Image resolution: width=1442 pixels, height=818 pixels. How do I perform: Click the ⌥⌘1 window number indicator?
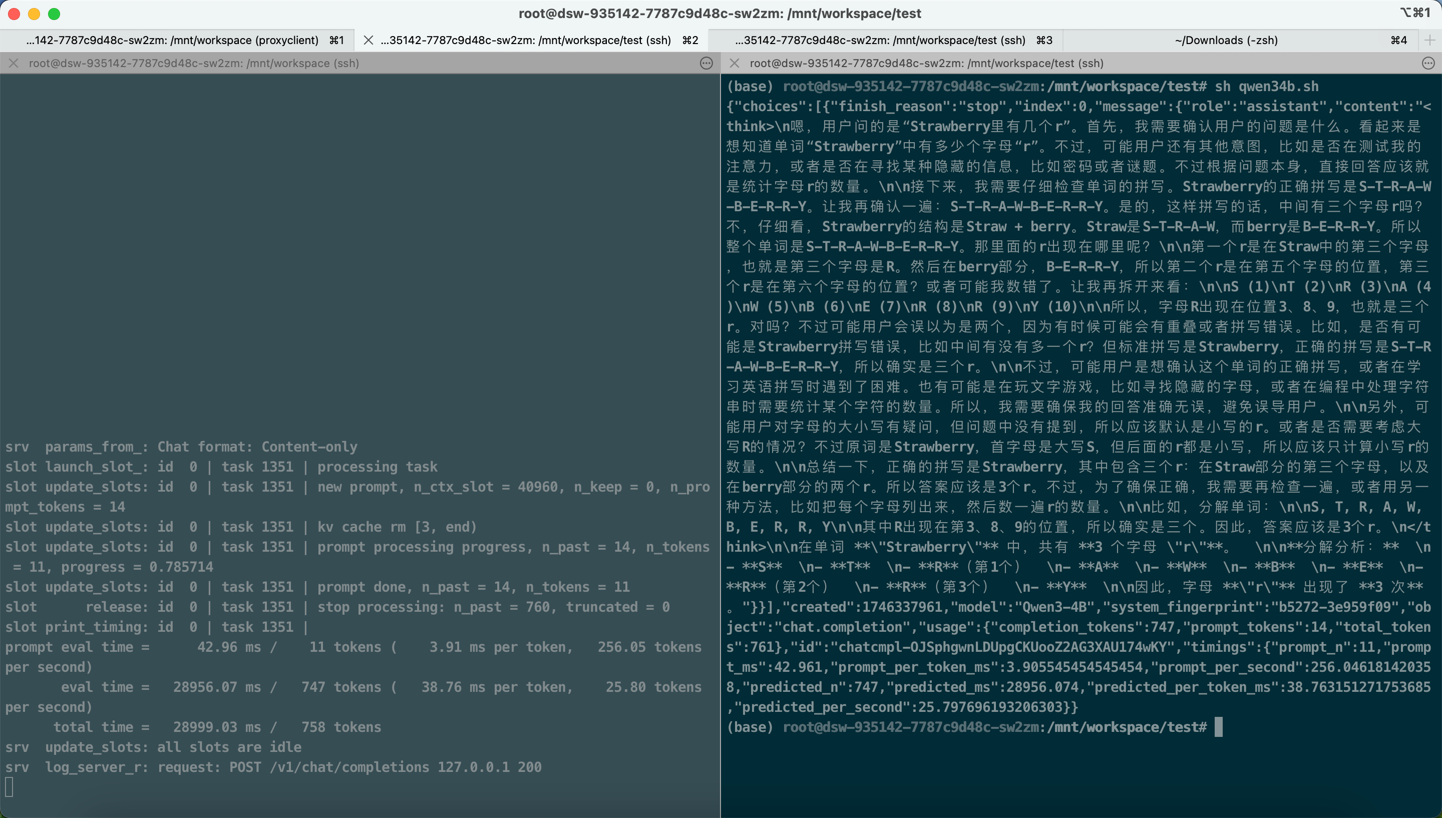click(1414, 13)
